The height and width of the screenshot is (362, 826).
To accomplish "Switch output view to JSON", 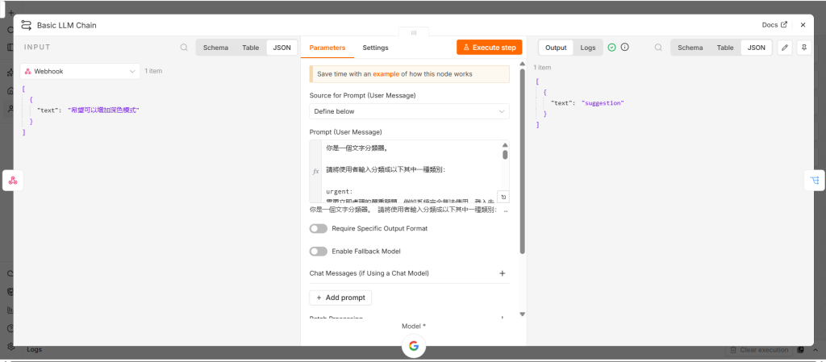I will 757,48.
